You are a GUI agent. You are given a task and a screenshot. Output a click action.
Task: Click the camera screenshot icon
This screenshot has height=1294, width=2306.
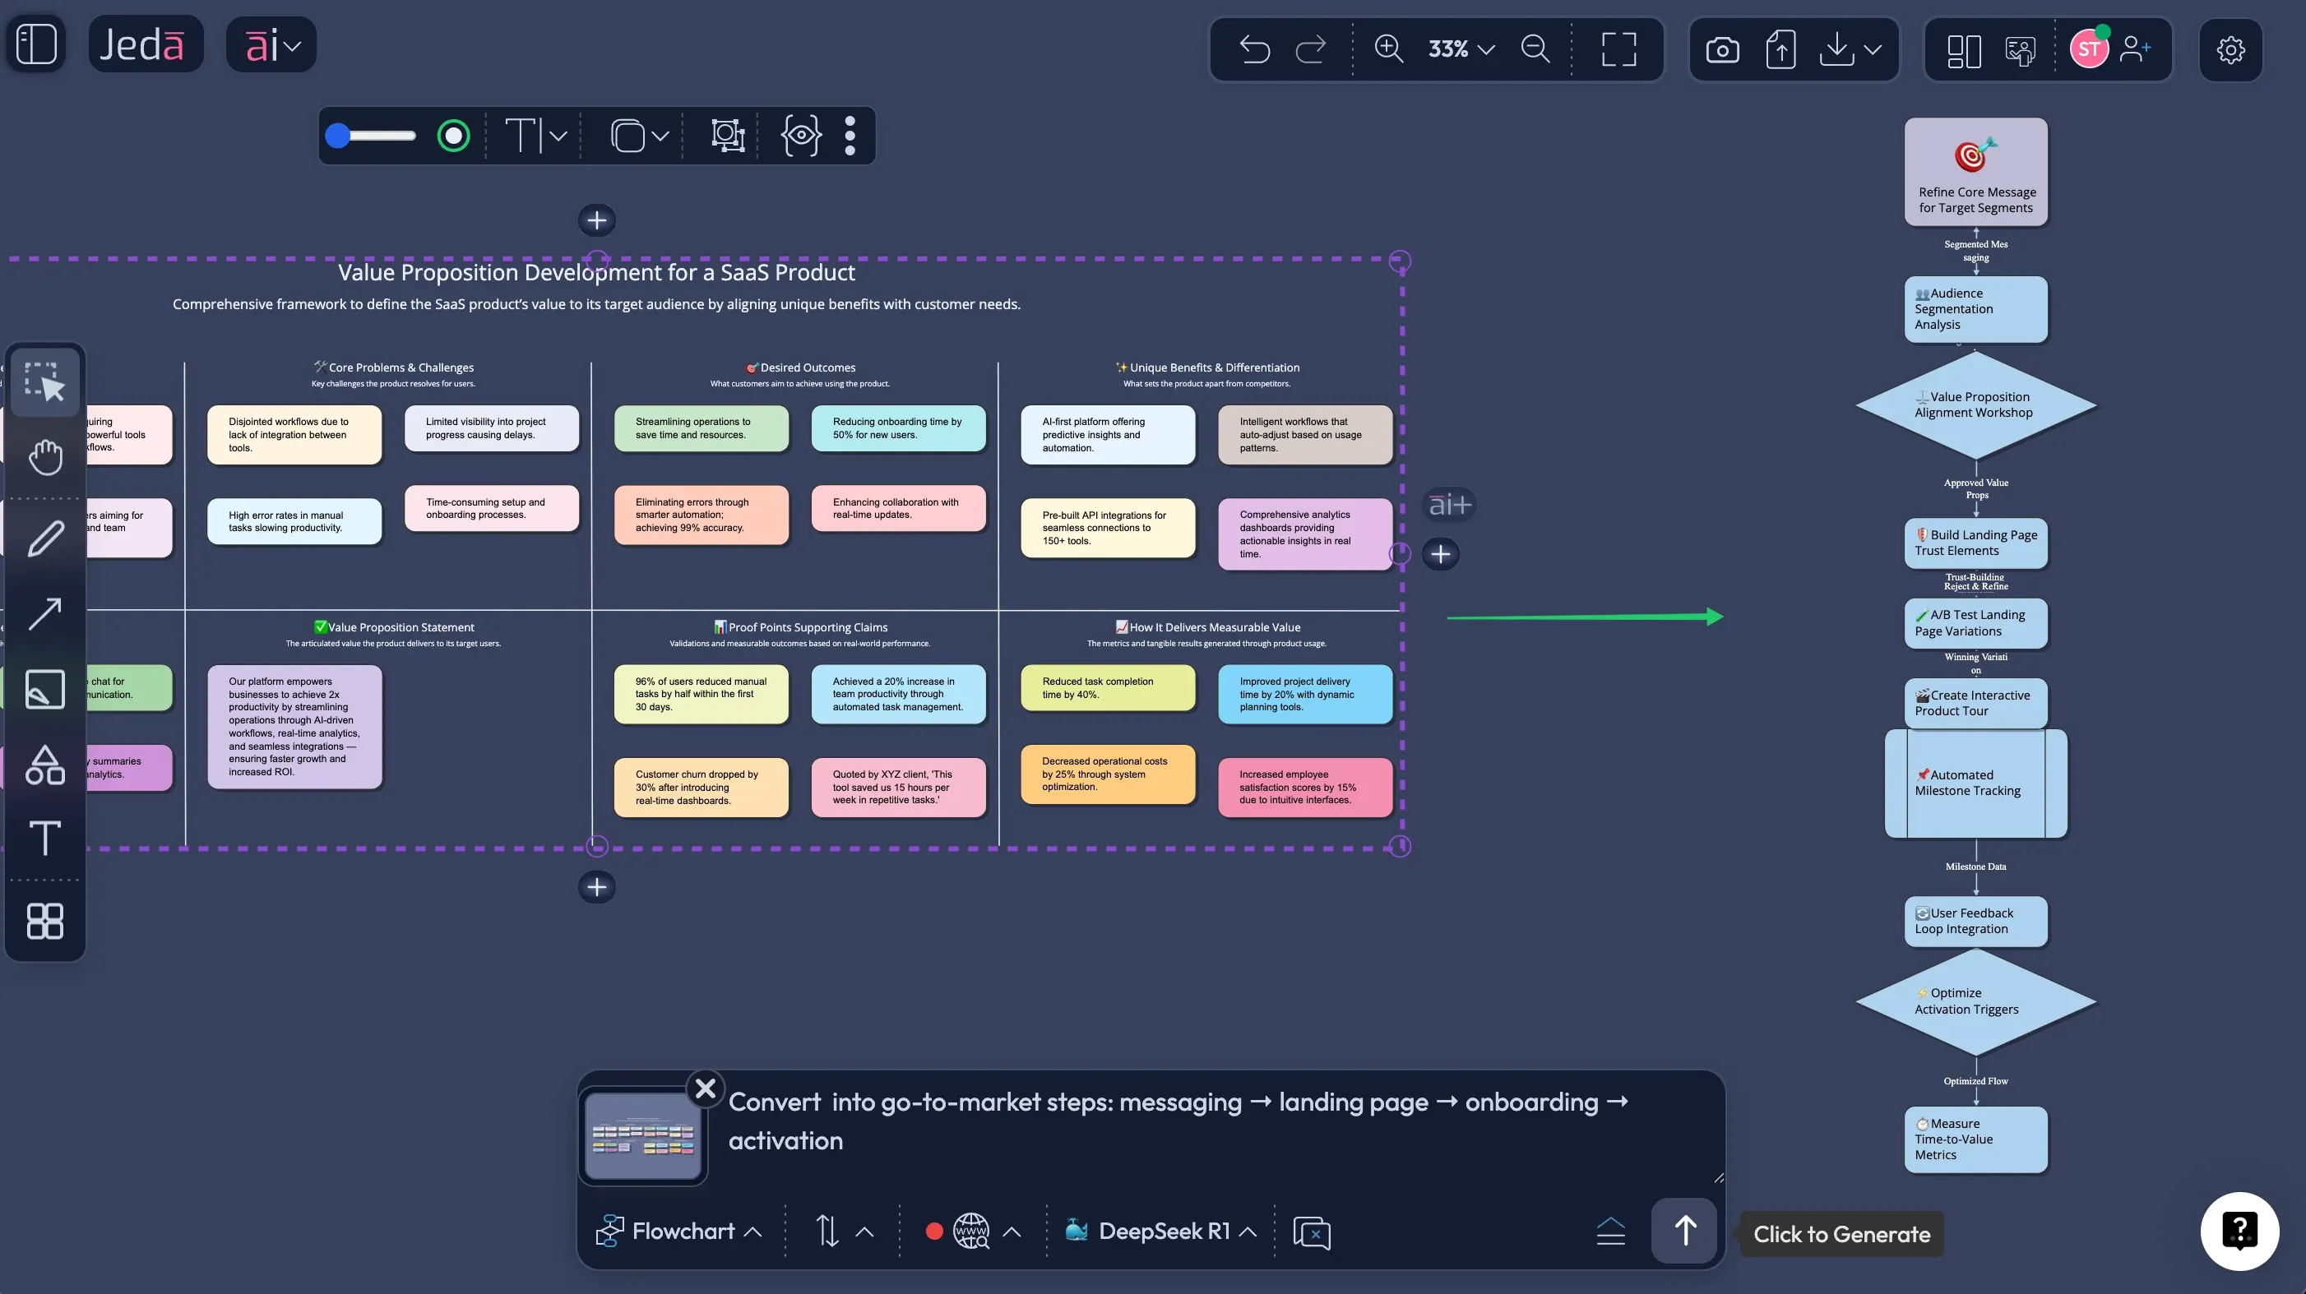(1721, 49)
